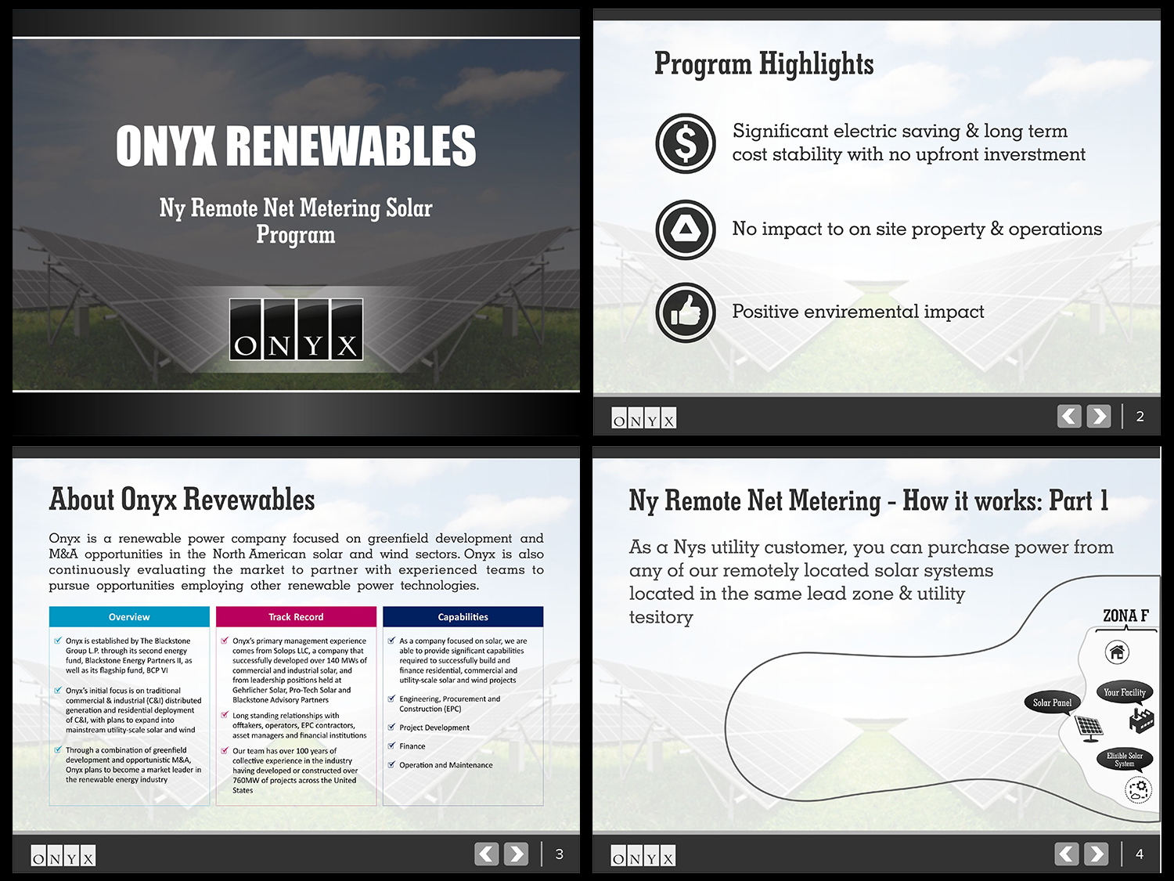The height and width of the screenshot is (881, 1174).
Task: Click checkmark beside 'Onyx's initial focus is on traditional'
Action: (58, 691)
